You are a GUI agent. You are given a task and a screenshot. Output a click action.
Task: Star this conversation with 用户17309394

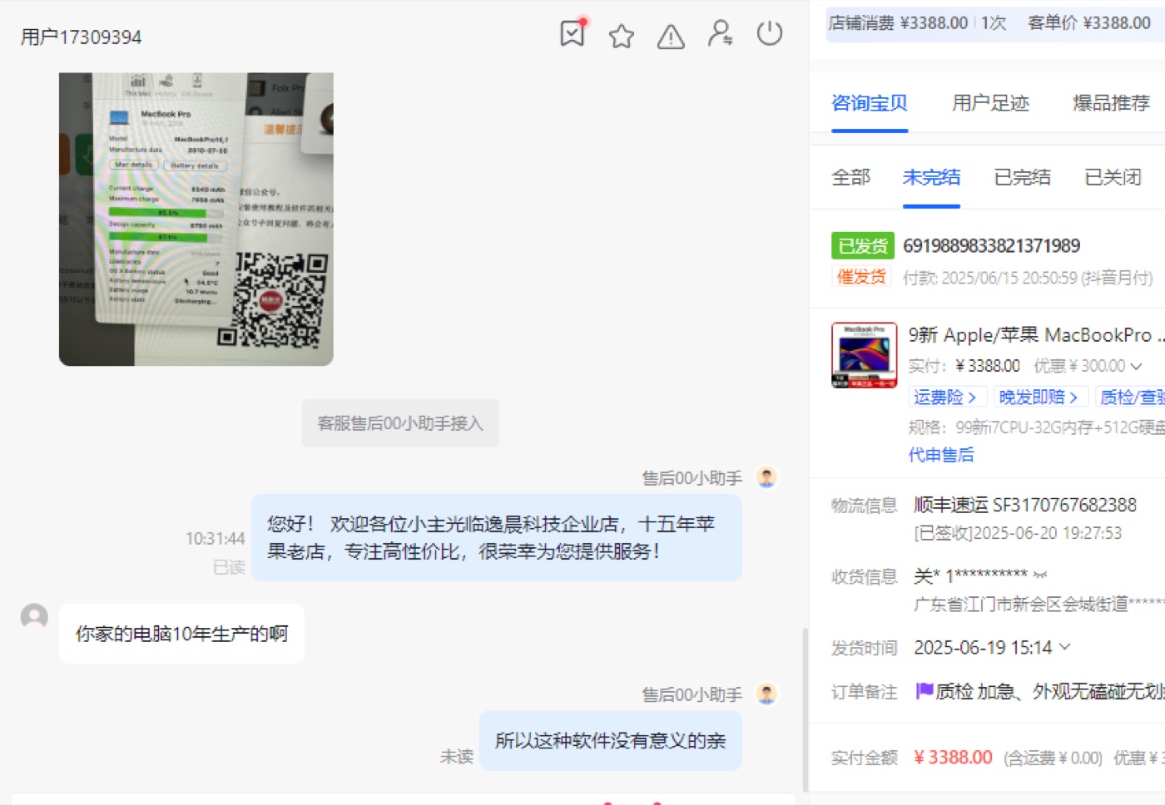[622, 36]
